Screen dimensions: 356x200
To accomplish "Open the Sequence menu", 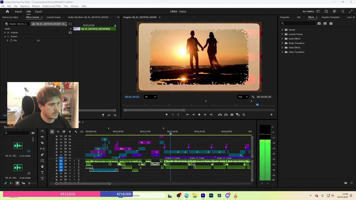I will (x=25, y=6).
